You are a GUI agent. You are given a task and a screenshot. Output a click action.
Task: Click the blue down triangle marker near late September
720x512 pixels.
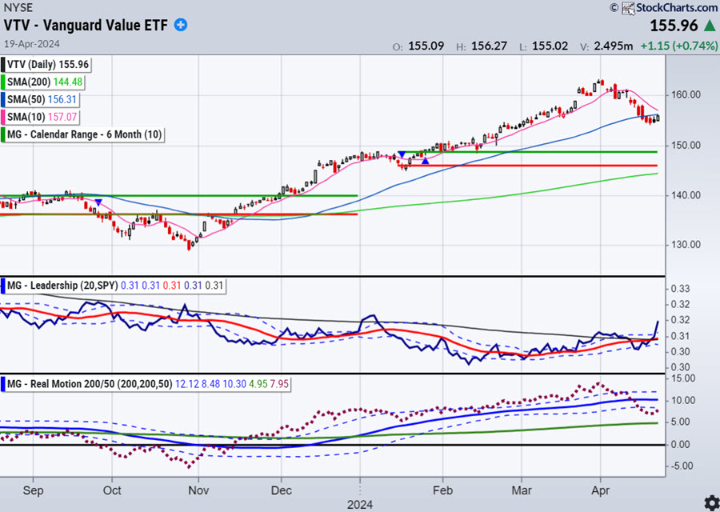point(98,202)
